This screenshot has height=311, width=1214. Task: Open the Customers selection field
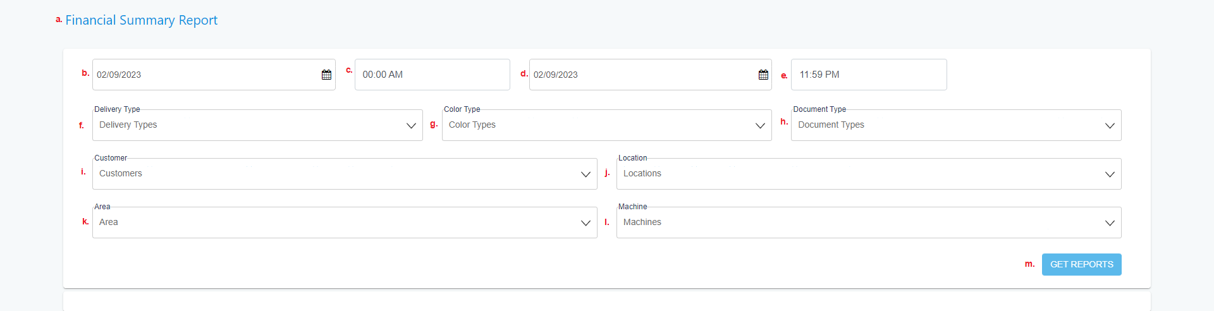345,174
